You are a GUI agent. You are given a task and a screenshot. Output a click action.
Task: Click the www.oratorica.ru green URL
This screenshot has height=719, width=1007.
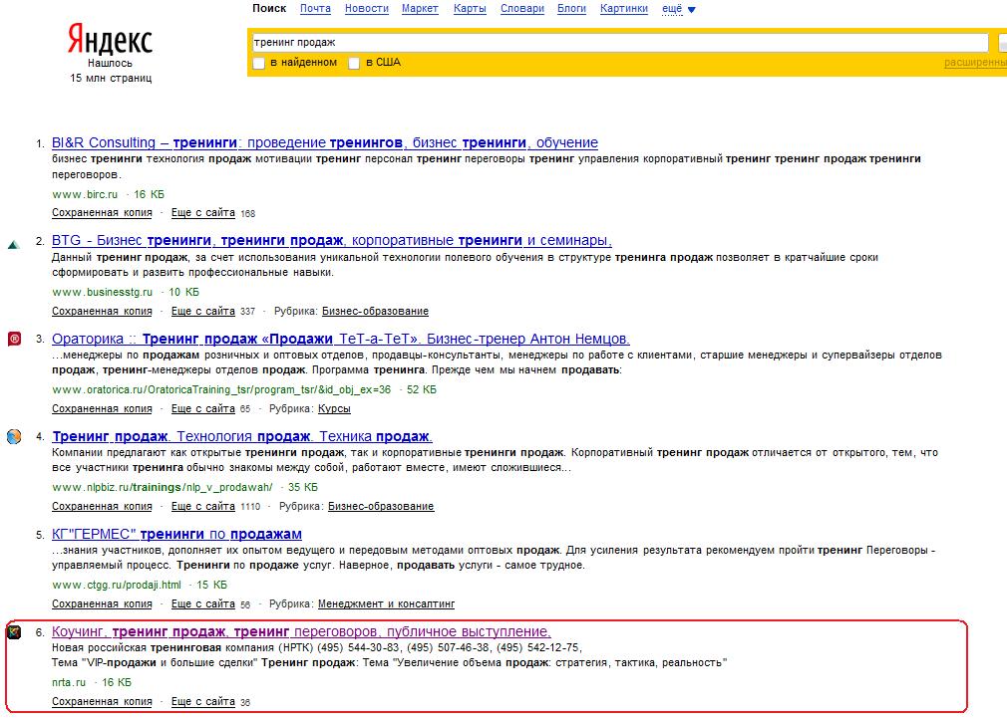(221, 389)
